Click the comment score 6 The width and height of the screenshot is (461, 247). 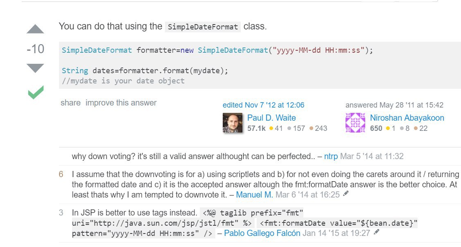pyautogui.click(x=61, y=174)
